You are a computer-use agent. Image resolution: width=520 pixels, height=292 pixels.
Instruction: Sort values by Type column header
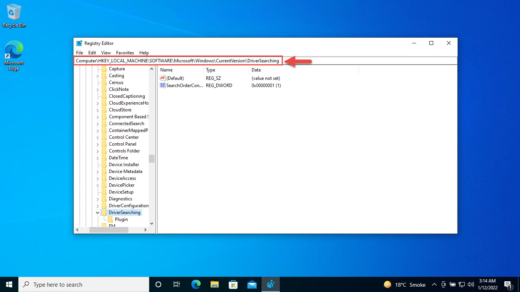click(227, 70)
